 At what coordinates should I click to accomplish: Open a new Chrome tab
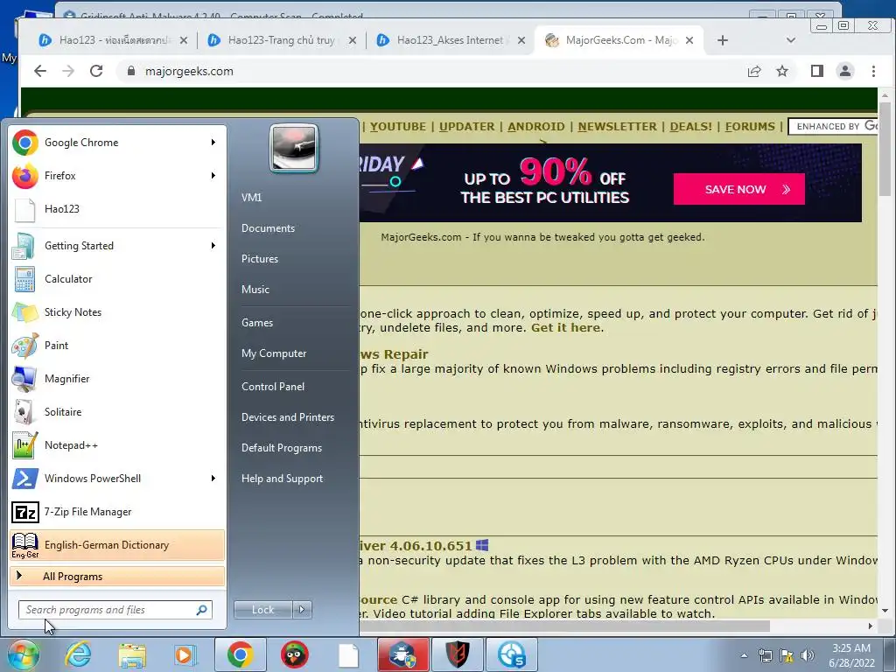[723, 40]
